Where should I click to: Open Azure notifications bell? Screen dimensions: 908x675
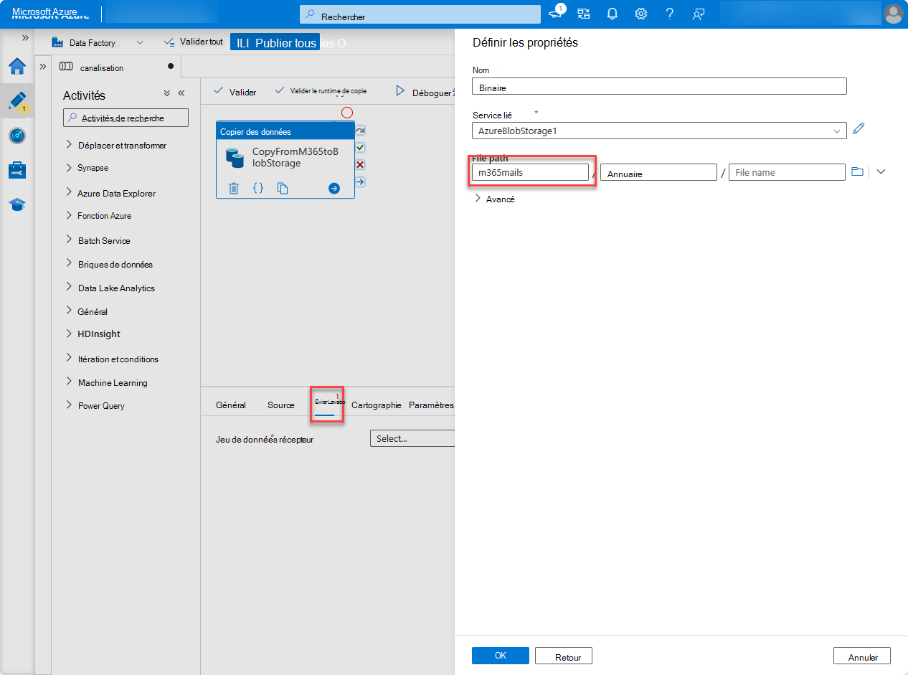click(612, 13)
